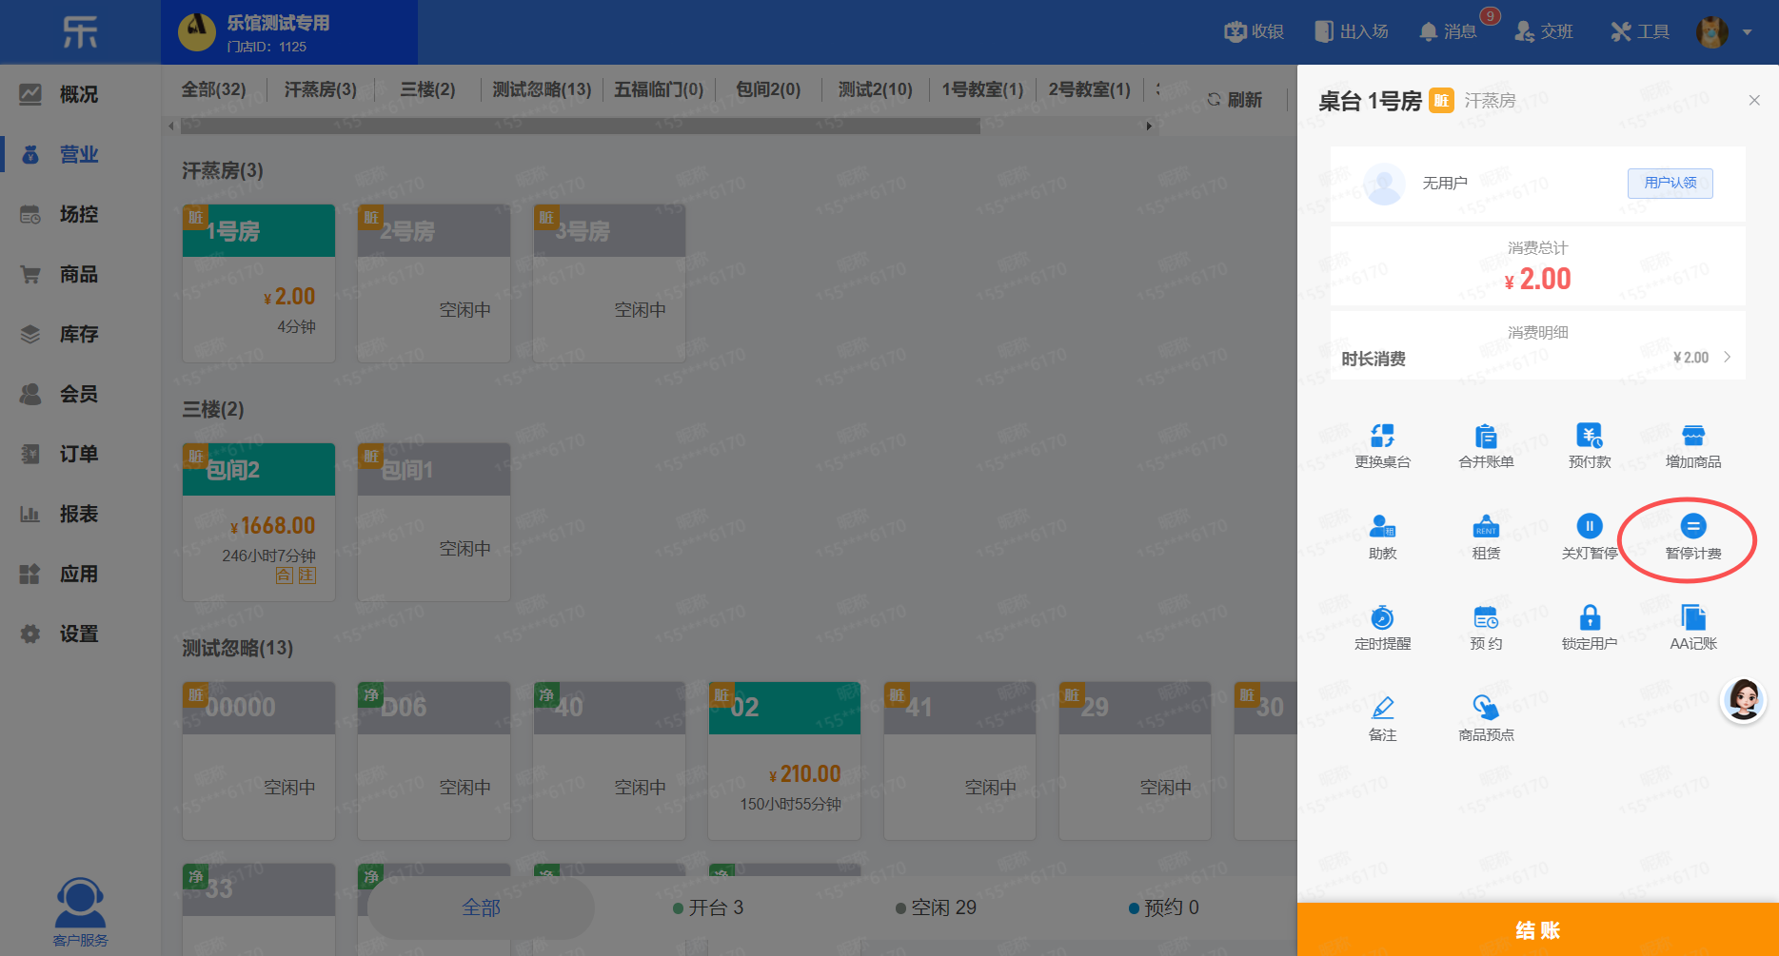Viewport: 1779px width, 956px height.
Task: Click 增加商品 add product icon
Action: pos(1693,436)
